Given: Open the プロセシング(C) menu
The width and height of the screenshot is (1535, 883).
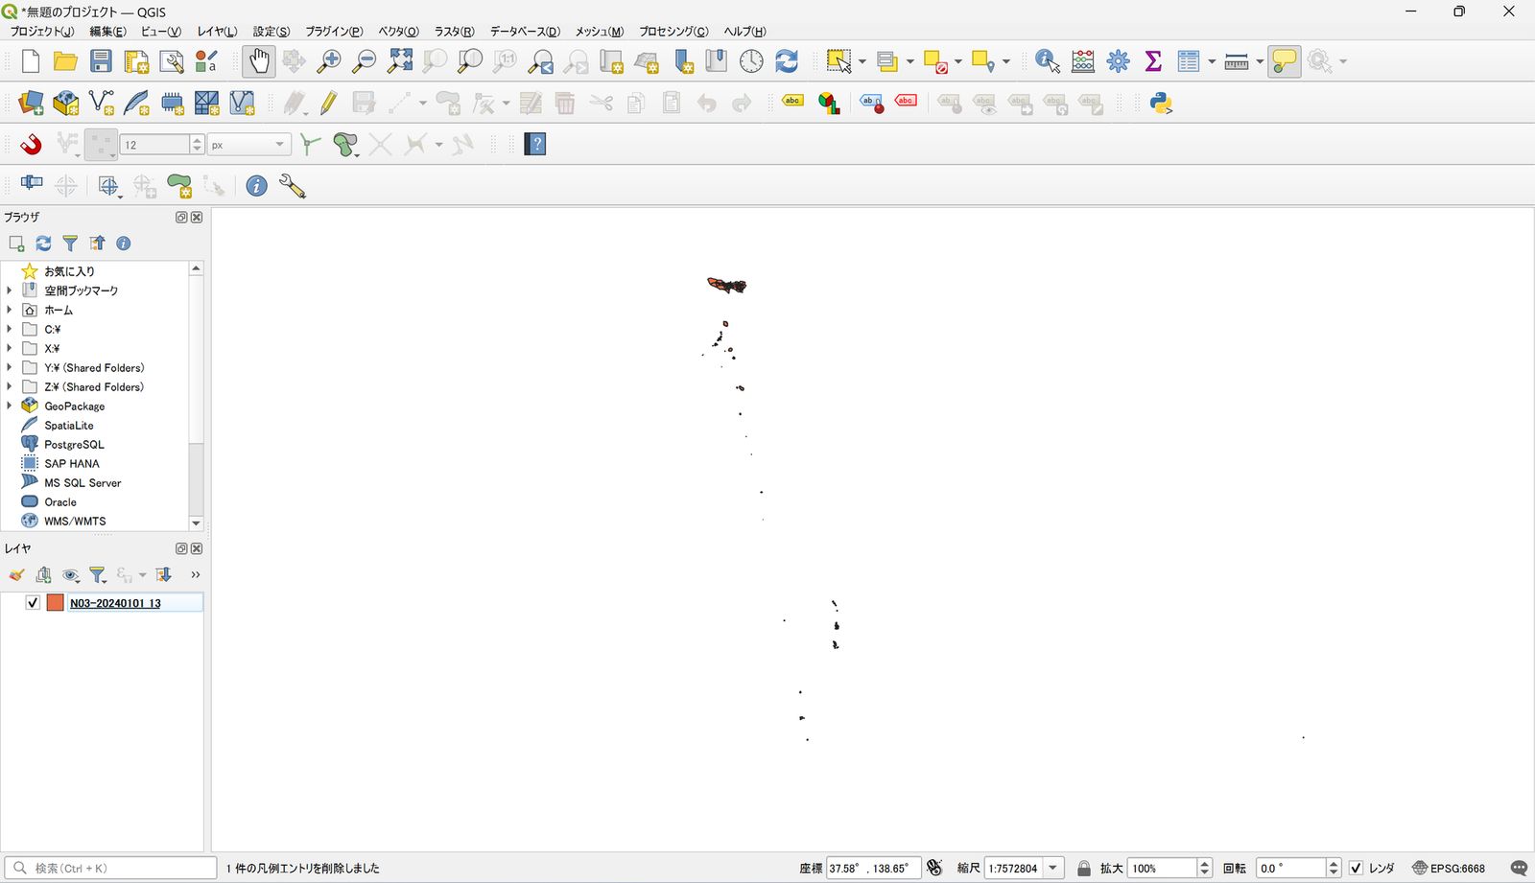Looking at the screenshot, I should 673,32.
